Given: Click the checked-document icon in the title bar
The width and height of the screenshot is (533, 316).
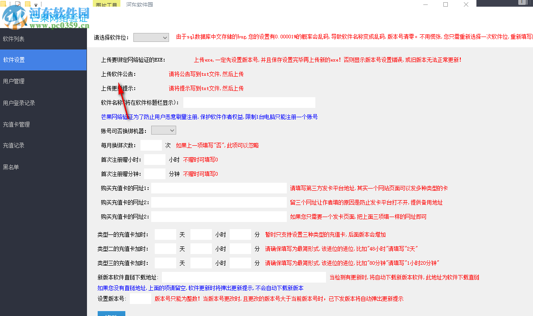Looking at the screenshot, I should 18,3.
